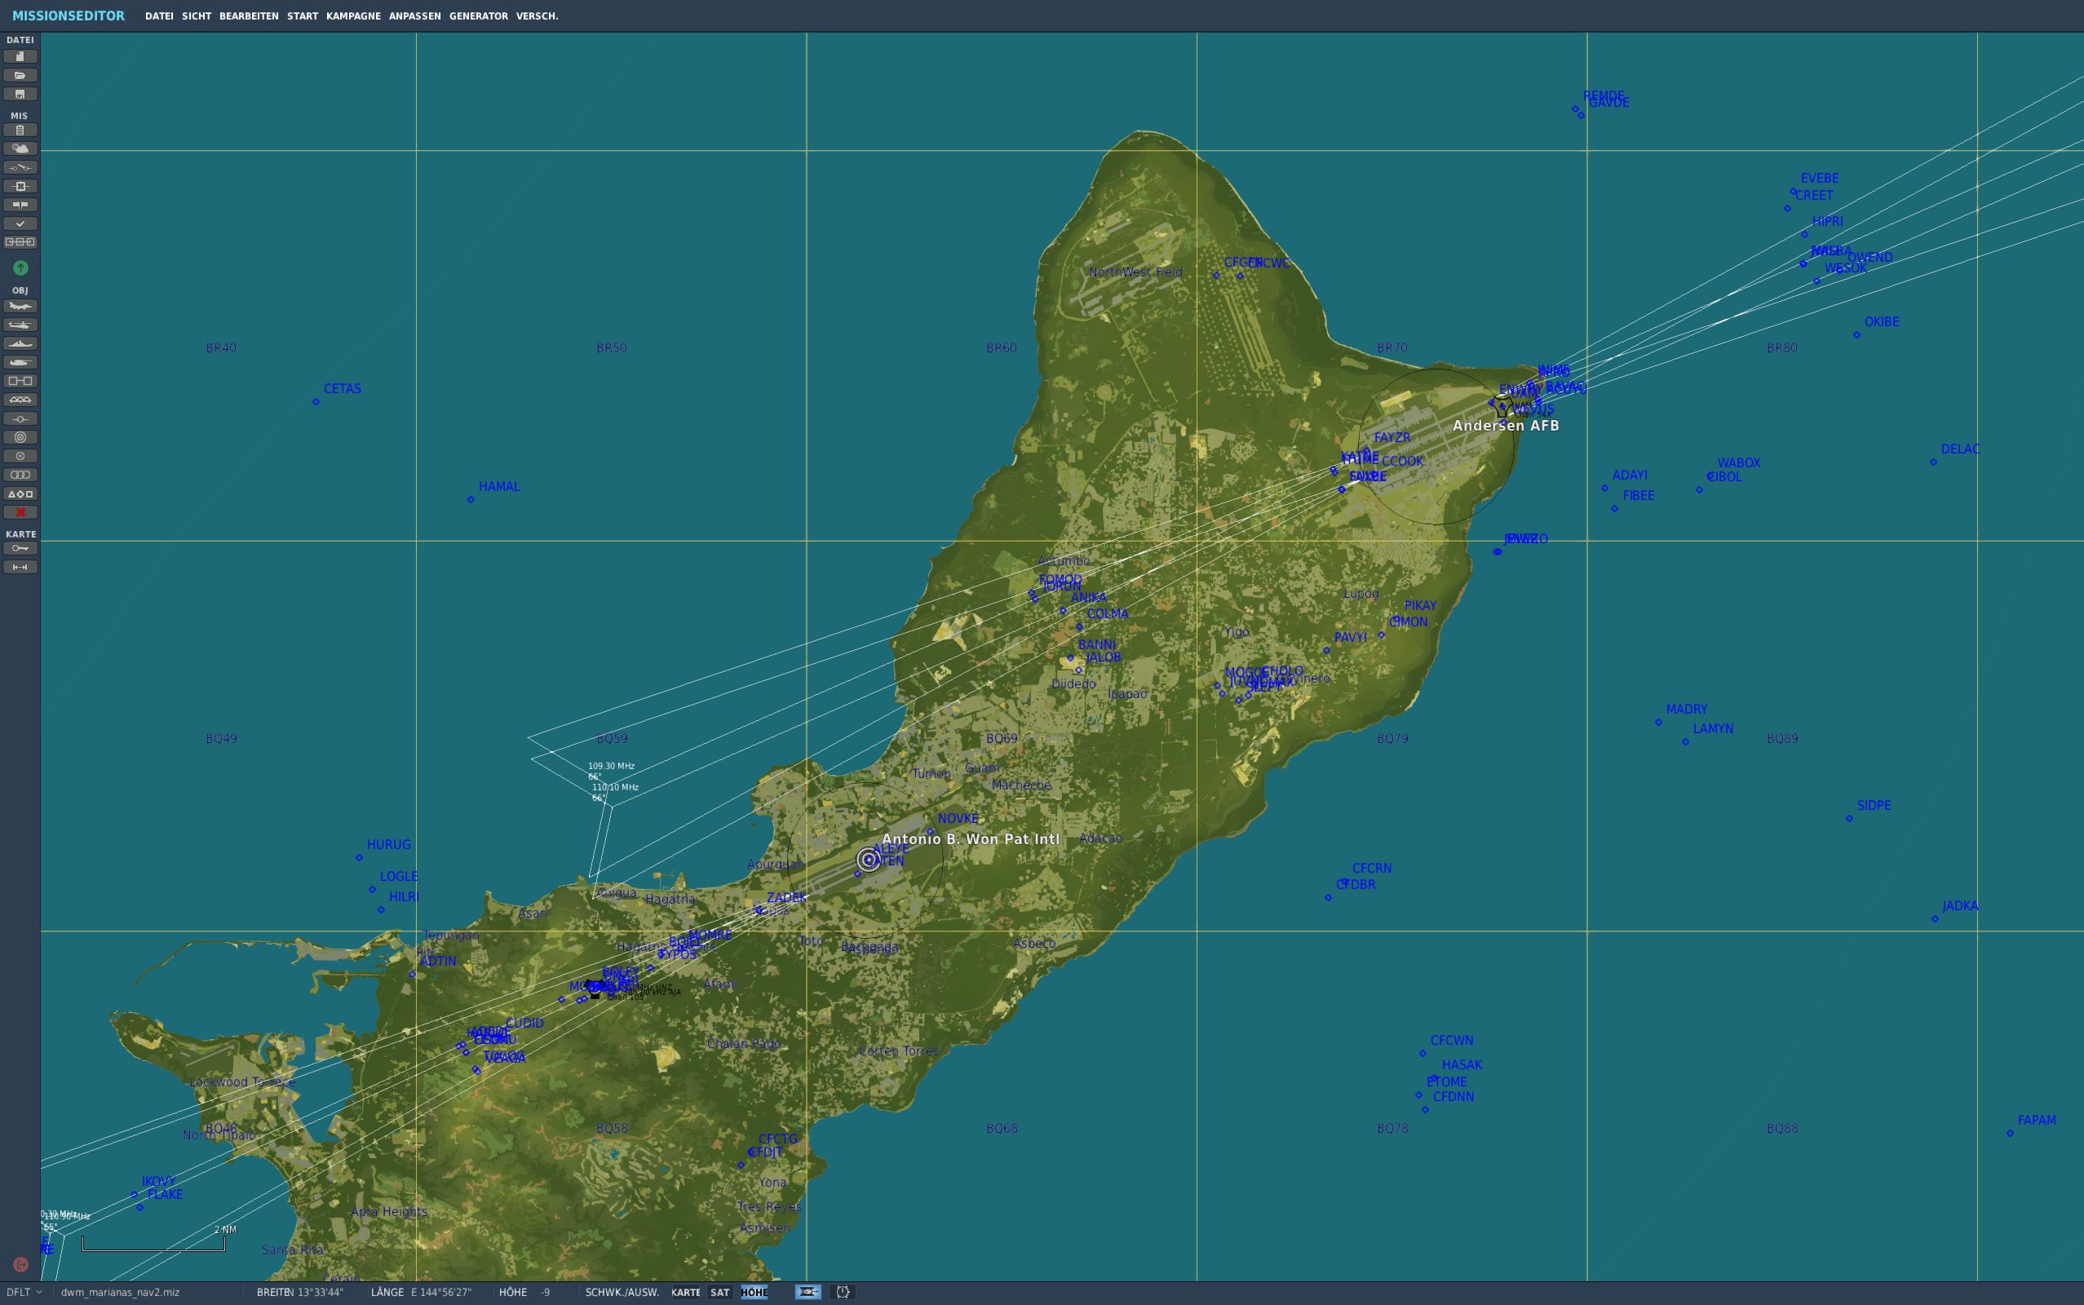Click the red X delete tool
Screen dimensions: 2084x1305
point(20,513)
